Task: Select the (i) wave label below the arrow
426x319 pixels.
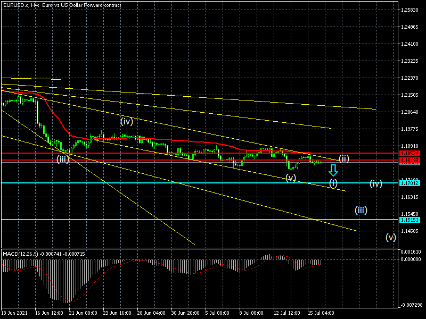Action: [333, 183]
